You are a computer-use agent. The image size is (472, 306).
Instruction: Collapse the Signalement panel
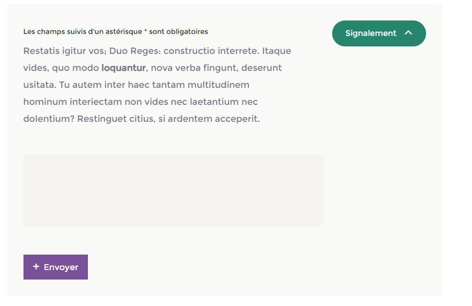(x=379, y=33)
